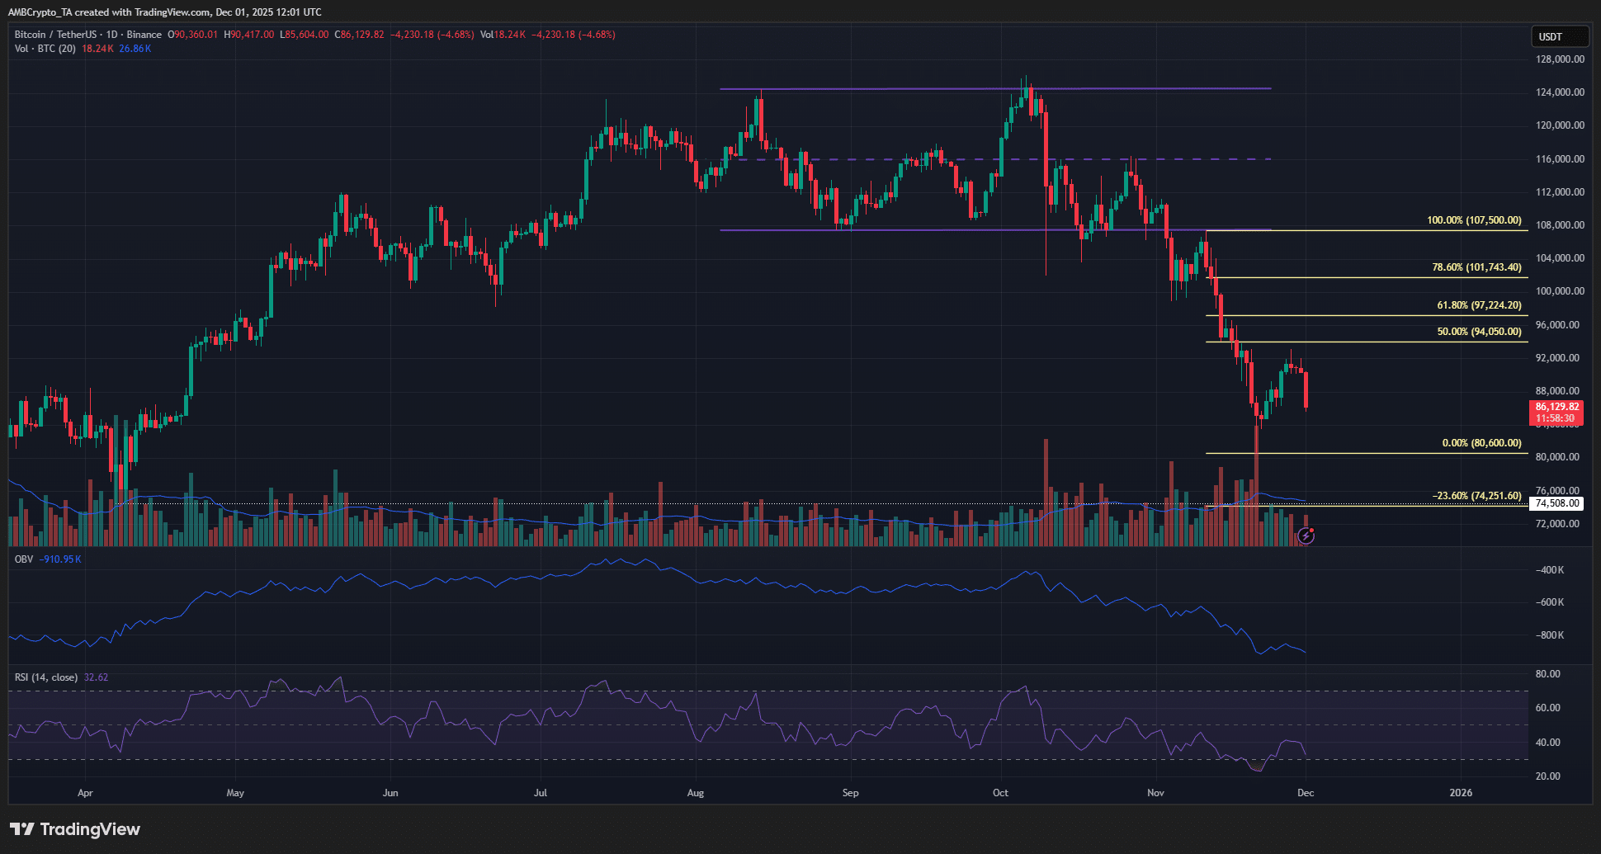This screenshot has height=854, width=1601.
Task: Click the TradingView logo at bottom left
Action: tap(75, 829)
